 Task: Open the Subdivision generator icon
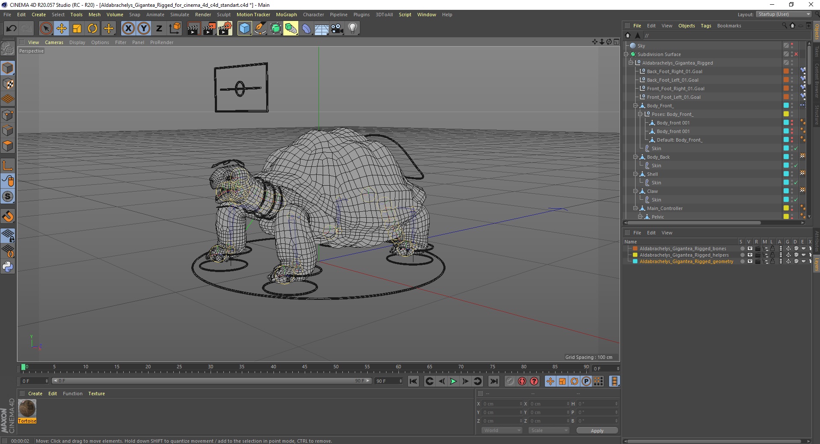(x=276, y=29)
